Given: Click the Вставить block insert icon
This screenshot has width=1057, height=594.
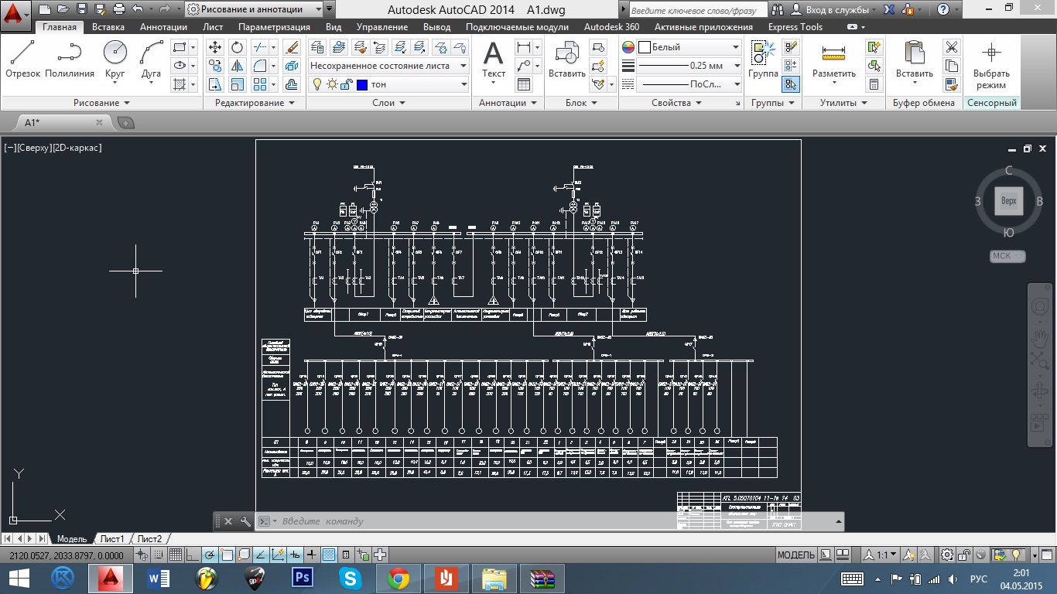Looking at the screenshot, I should tap(566, 59).
